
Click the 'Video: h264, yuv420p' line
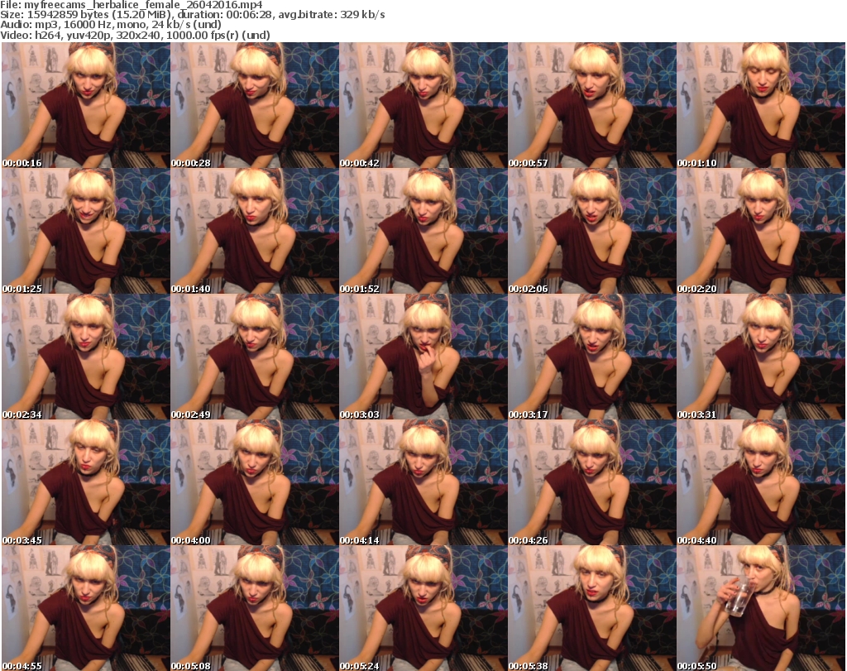pos(135,35)
